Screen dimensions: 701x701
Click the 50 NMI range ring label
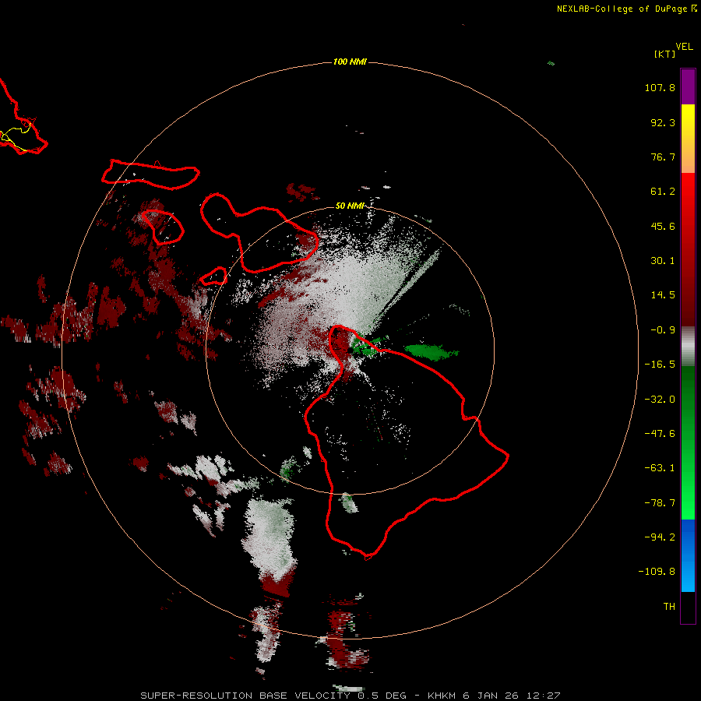tap(350, 206)
